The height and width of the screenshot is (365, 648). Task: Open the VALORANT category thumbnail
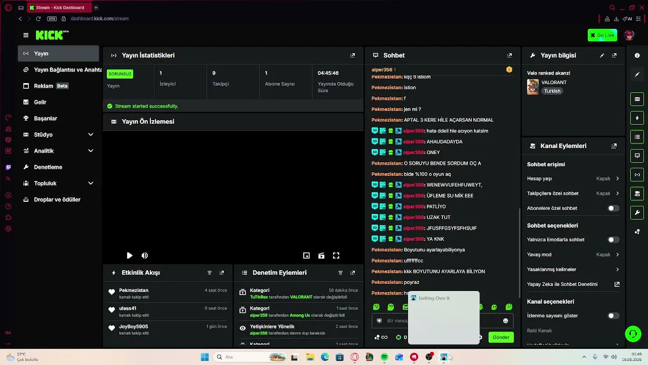click(533, 87)
